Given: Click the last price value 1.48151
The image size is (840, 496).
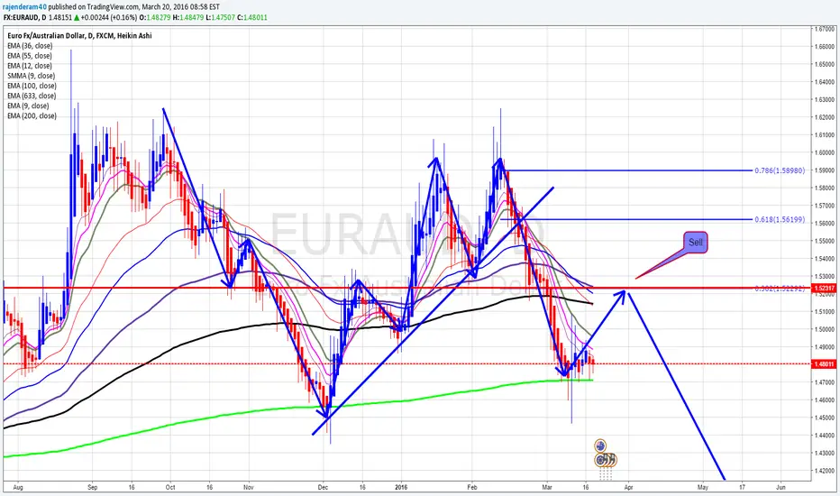Looking at the screenshot, I should 60,18.
